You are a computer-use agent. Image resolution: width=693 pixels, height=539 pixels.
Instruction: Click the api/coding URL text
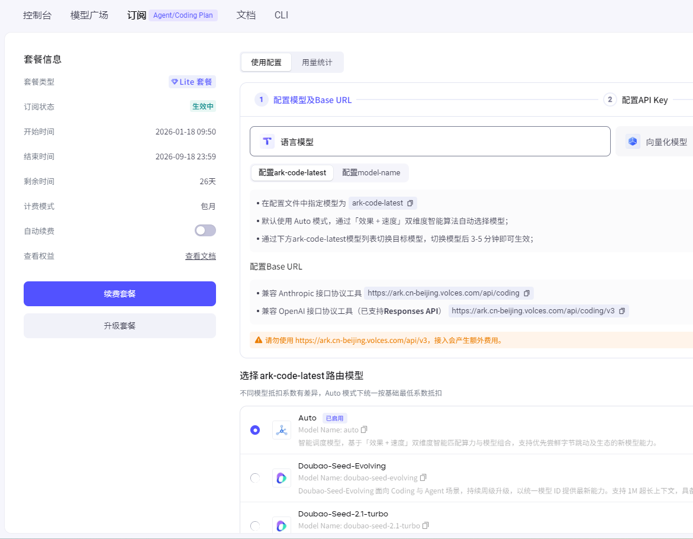click(x=443, y=293)
